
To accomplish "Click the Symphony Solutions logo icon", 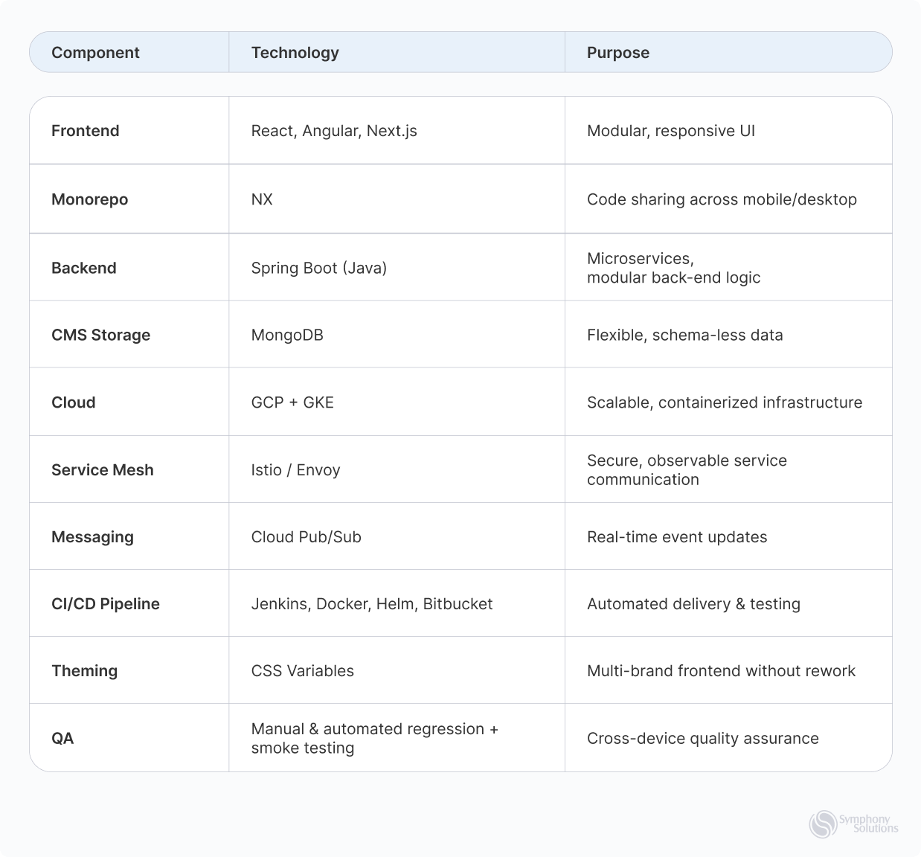I will [824, 824].
